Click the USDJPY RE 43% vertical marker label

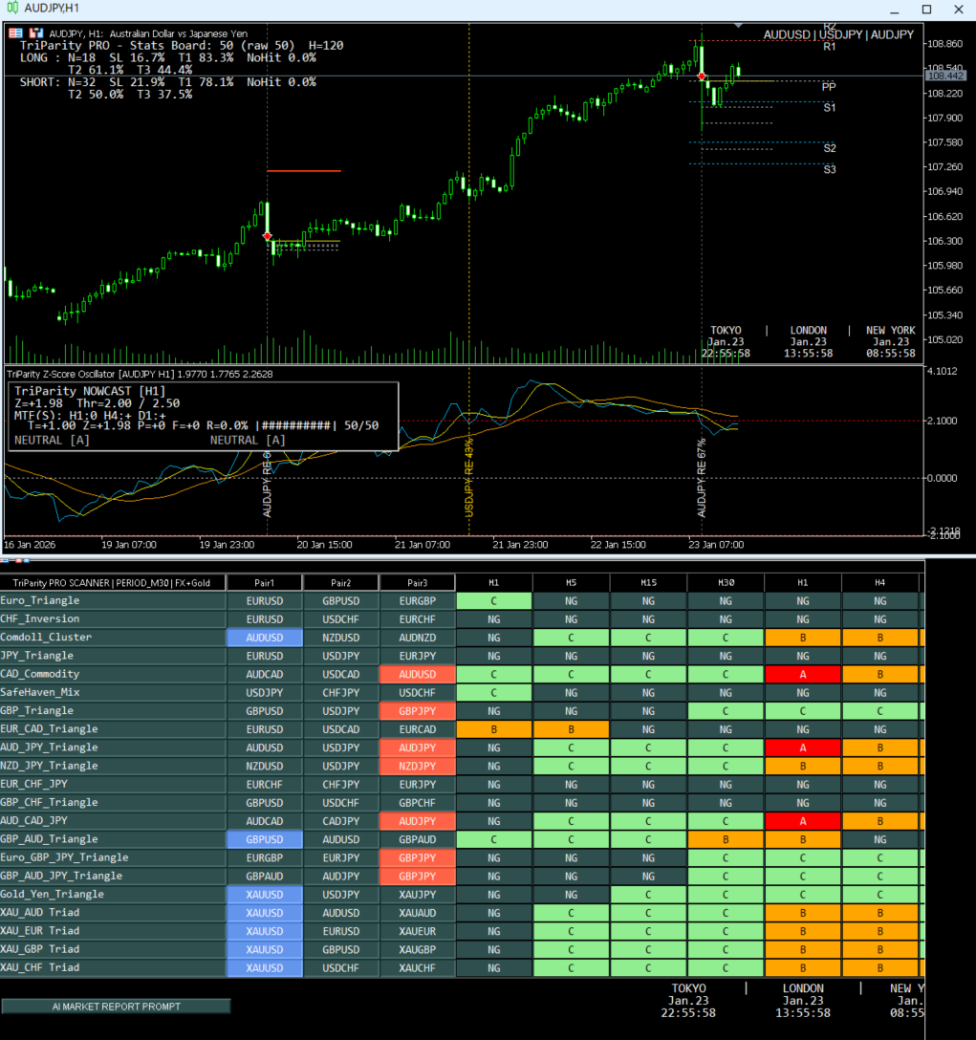469,478
